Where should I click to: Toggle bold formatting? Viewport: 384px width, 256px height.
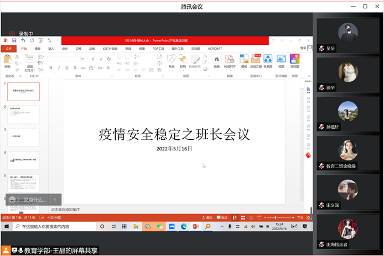click(x=51, y=67)
